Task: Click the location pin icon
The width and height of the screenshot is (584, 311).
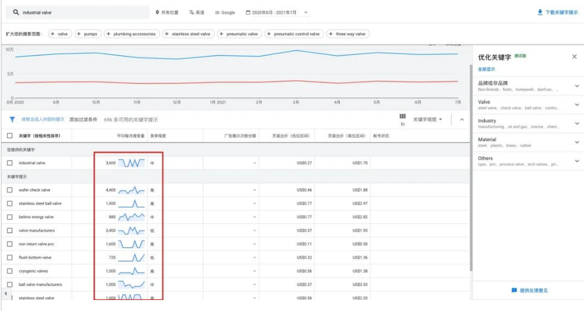Action: pyautogui.click(x=157, y=12)
